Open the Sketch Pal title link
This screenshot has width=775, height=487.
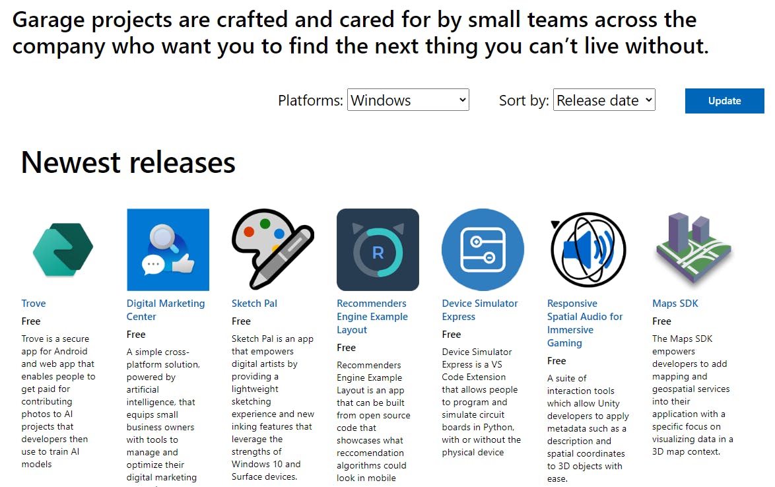(255, 304)
